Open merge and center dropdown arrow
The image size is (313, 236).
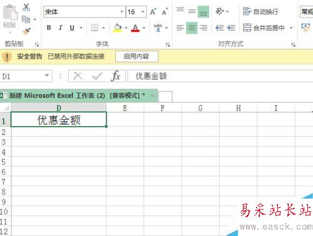pyautogui.click(x=291, y=27)
